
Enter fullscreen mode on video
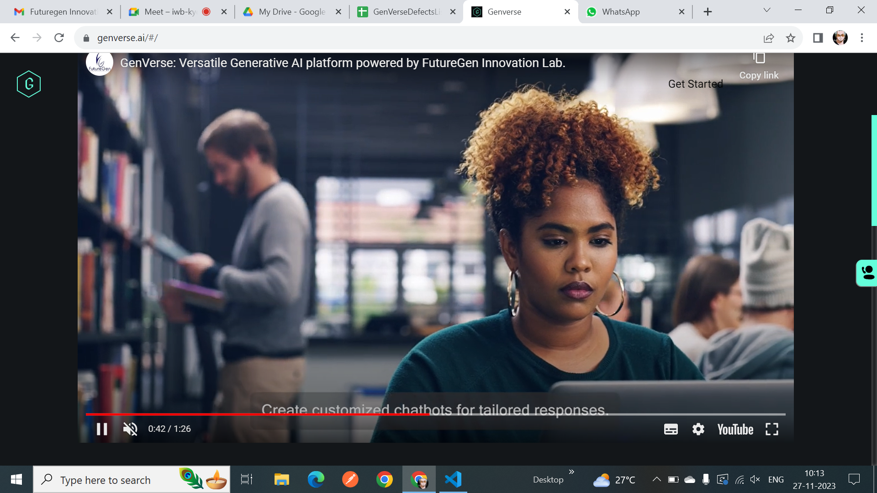point(771,429)
